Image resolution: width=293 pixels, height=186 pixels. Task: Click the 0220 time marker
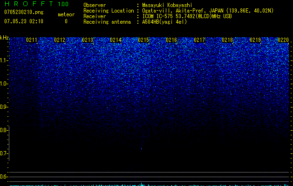[x=283, y=40]
